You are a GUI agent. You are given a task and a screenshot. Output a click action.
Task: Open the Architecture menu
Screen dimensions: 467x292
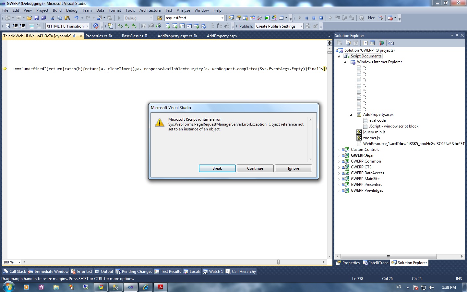[x=150, y=10]
